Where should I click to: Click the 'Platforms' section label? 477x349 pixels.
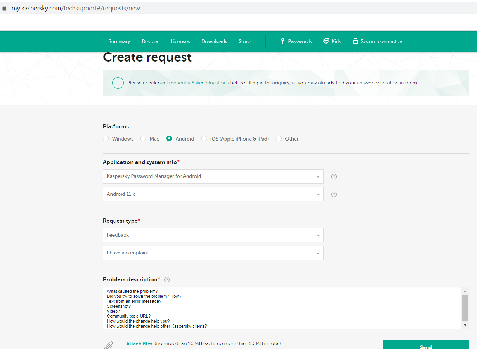pyautogui.click(x=116, y=126)
